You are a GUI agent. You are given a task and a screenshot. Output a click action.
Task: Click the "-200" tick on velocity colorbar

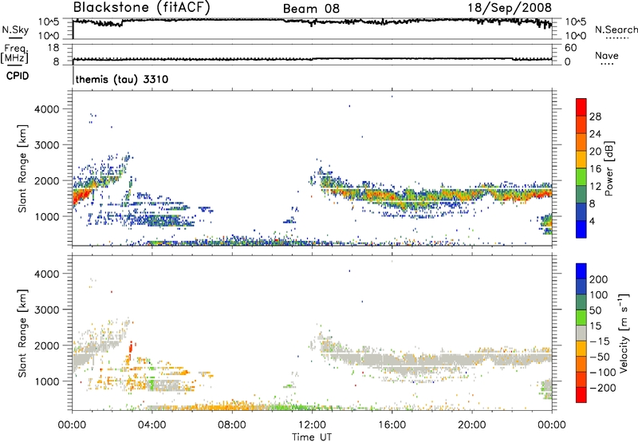(602, 388)
